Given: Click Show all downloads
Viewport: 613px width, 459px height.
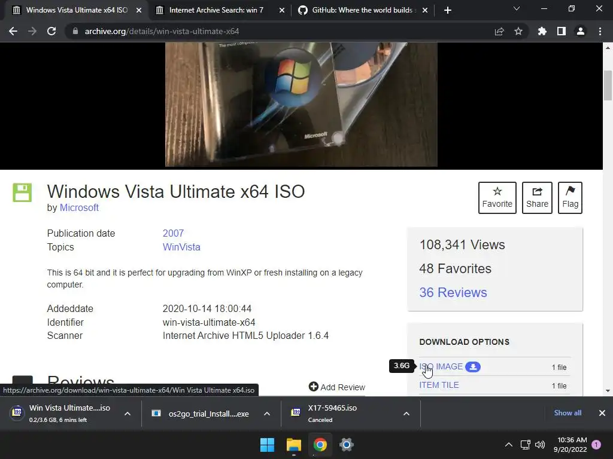Looking at the screenshot, I should click(x=568, y=413).
